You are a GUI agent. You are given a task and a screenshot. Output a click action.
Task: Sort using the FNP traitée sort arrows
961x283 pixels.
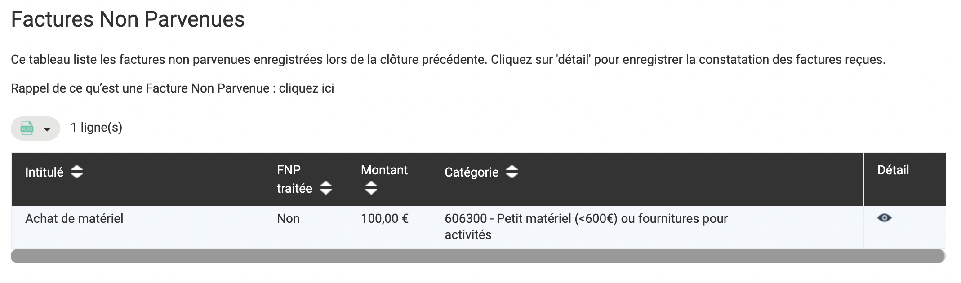click(x=326, y=188)
